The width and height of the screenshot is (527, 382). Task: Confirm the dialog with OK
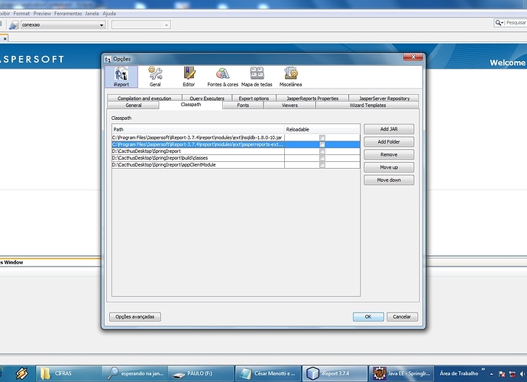coord(368,317)
